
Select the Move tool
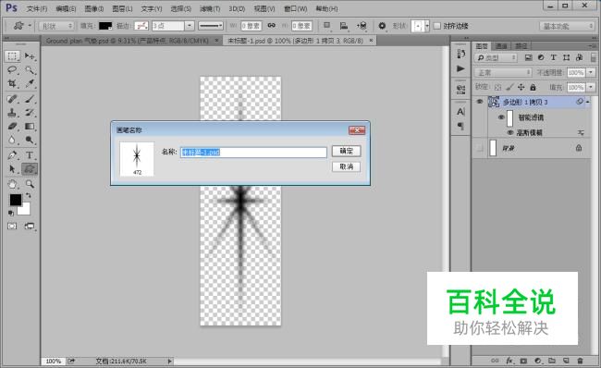click(30, 56)
